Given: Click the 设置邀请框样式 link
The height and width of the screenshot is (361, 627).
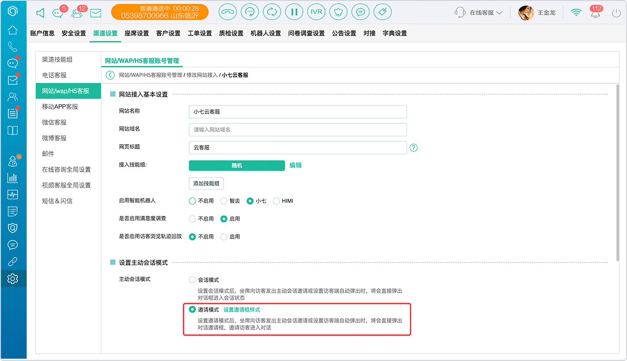Looking at the screenshot, I should point(242,309).
